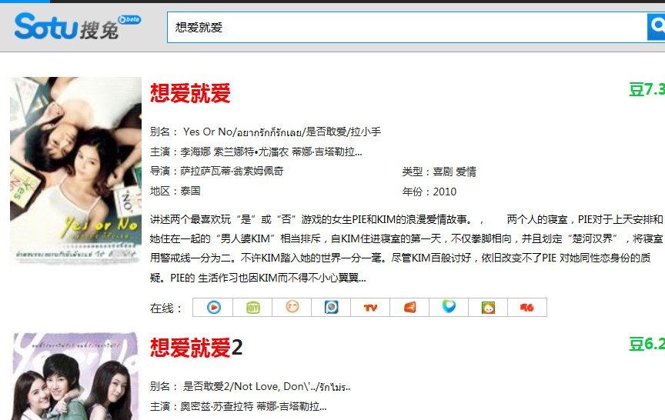Click the Sotu 搜兔 logo
The width and height of the screenshot is (665, 420).
coord(77,26)
